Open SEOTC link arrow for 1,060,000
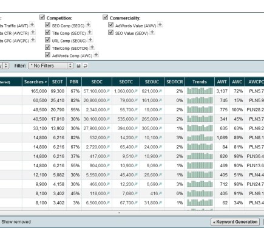The width and height of the screenshot is (264, 228). (x=136, y=91)
